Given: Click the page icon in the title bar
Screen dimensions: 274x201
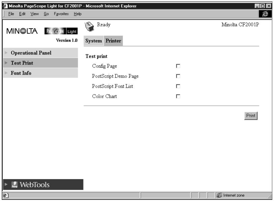Looking at the screenshot, I should (x=5, y=6).
